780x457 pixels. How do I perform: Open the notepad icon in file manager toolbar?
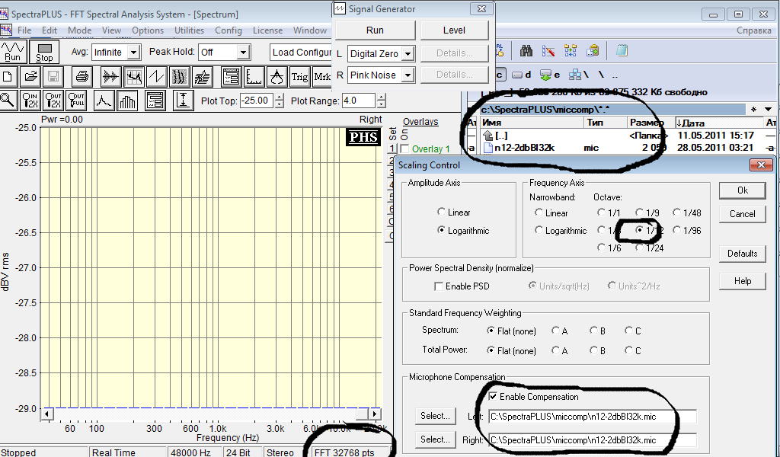pyautogui.click(x=622, y=51)
